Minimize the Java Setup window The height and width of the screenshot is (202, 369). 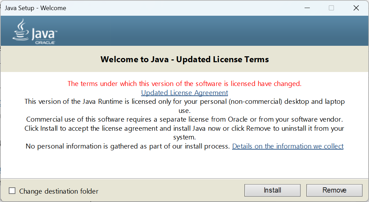click(307, 8)
